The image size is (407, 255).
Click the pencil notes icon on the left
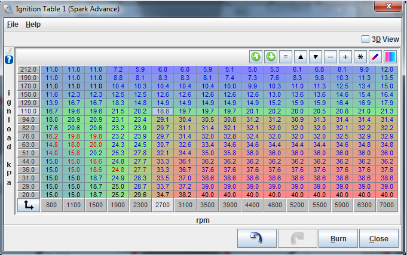(8, 51)
